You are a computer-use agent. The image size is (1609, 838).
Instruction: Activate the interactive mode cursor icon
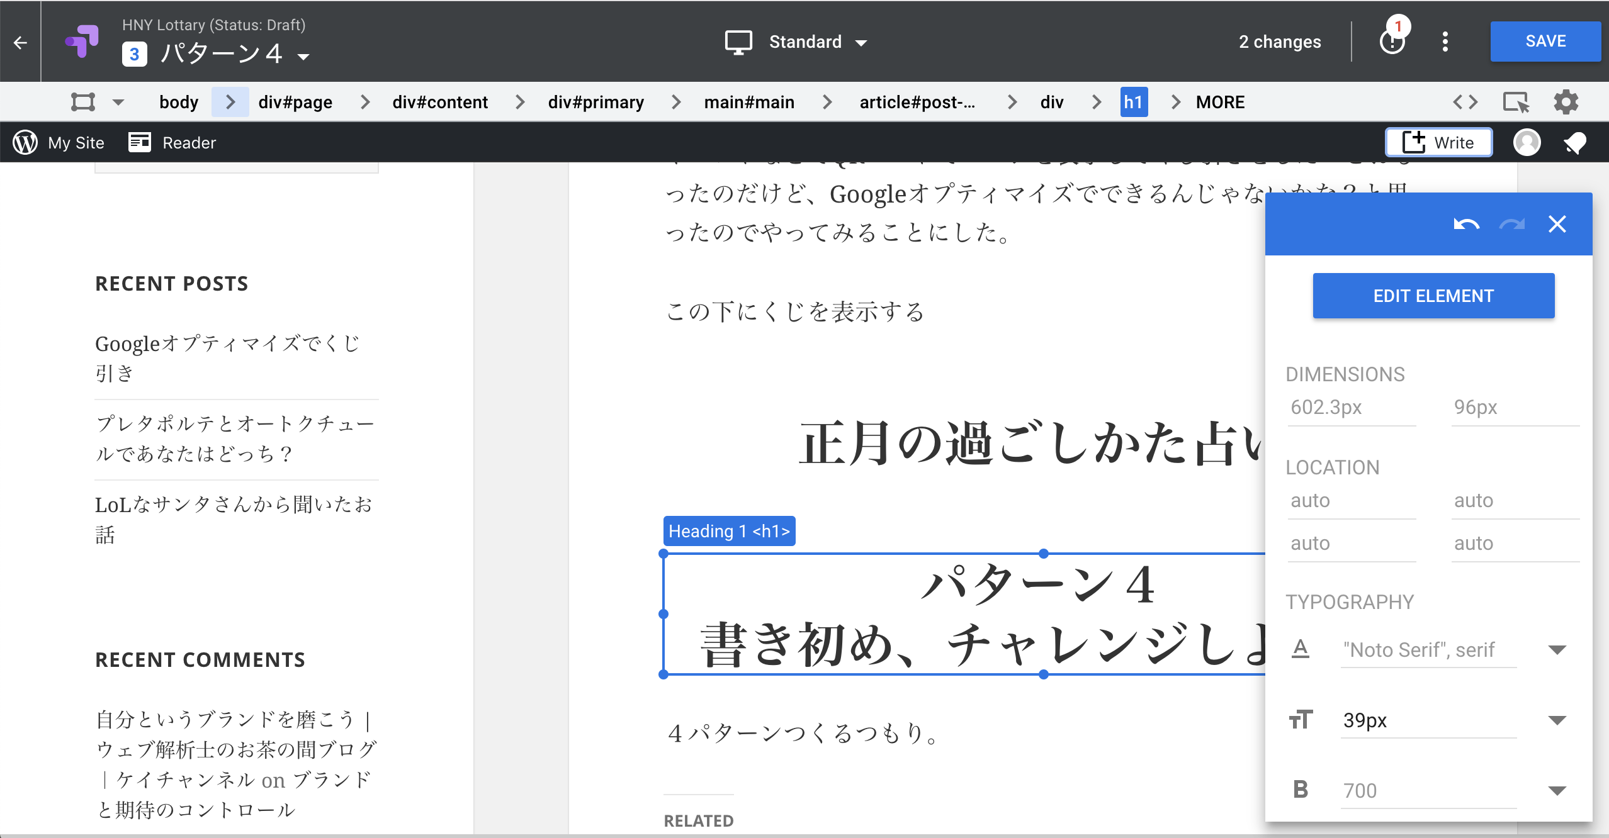pos(1515,102)
